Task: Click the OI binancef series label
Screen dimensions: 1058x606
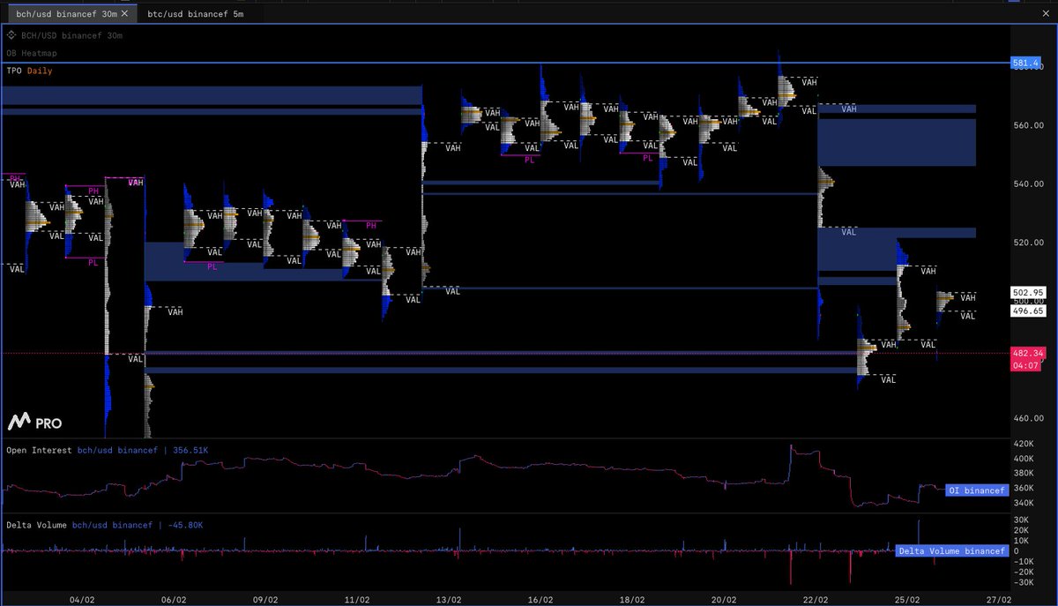Action: [x=976, y=490]
